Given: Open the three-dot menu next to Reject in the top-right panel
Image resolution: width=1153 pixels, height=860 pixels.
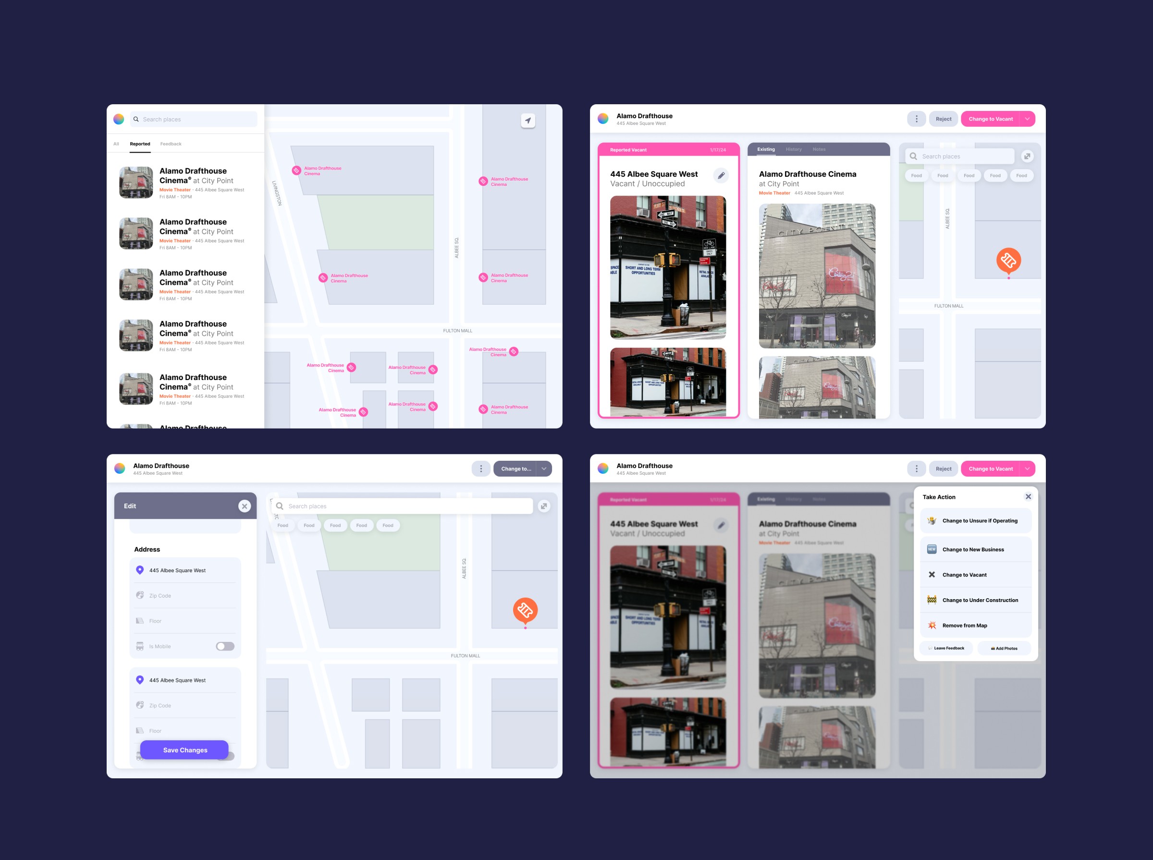Looking at the screenshot, I should click(x=916, y=119).
